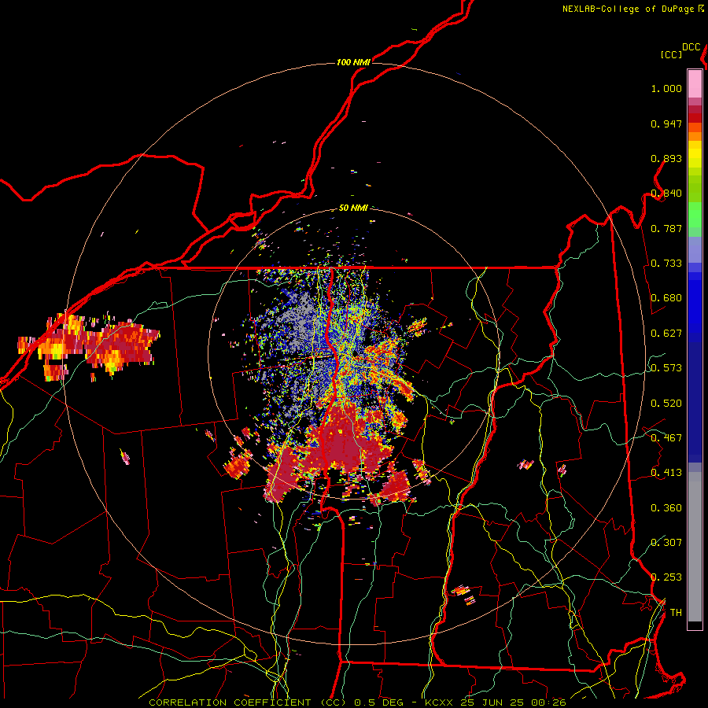The width and height of the screenshot is (708, 708).
Task: Click the [CC] legend header label
Action: (x=671, y=54)
